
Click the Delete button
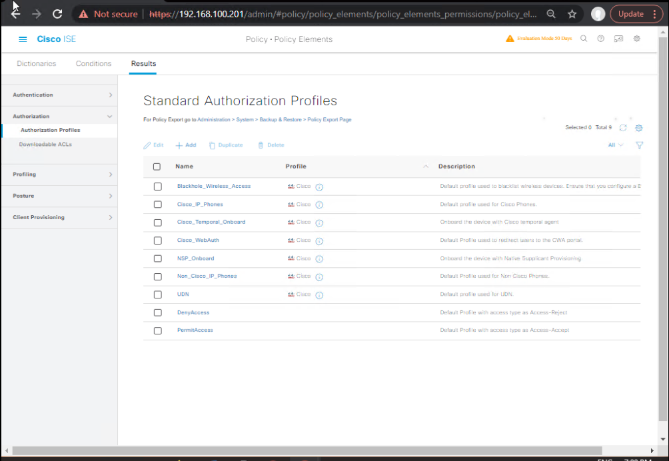[271, 145]
